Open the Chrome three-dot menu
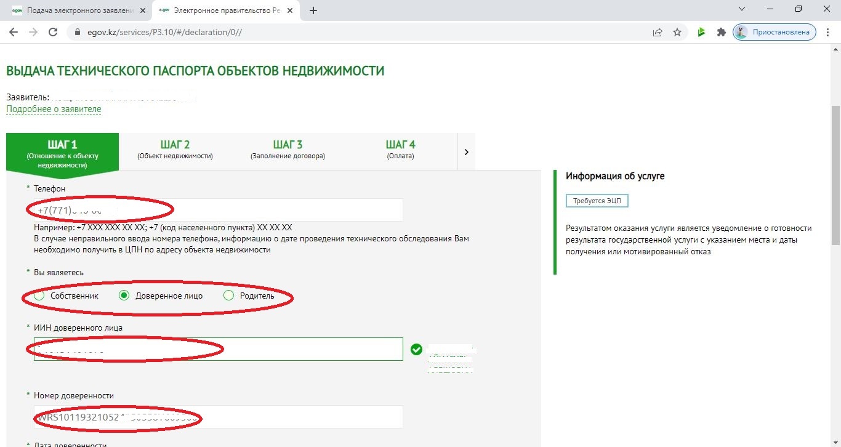The image size is (841, 447). click(x=827, y=32)
